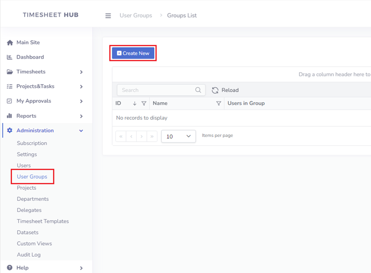Open the Name column filter icon
371x273 pixels.
click(x=218, y=103)
